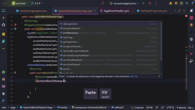Open Notifications bell tool window

(x=191, y=11)
